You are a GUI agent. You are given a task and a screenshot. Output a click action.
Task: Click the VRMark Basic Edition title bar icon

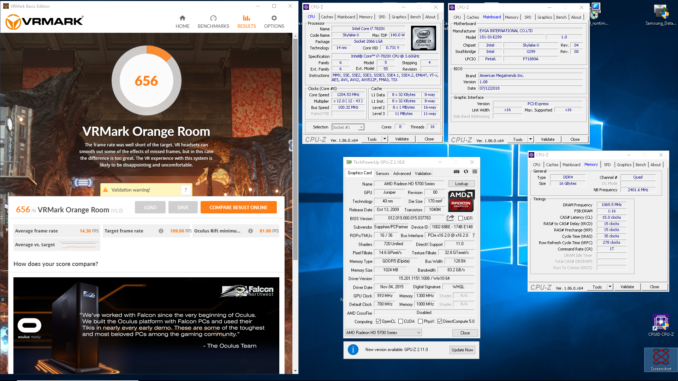pyautogui.click(x=6, y=6)
